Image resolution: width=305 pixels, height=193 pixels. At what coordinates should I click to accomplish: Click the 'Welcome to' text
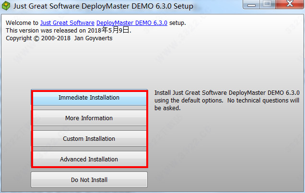pos(22,23)
